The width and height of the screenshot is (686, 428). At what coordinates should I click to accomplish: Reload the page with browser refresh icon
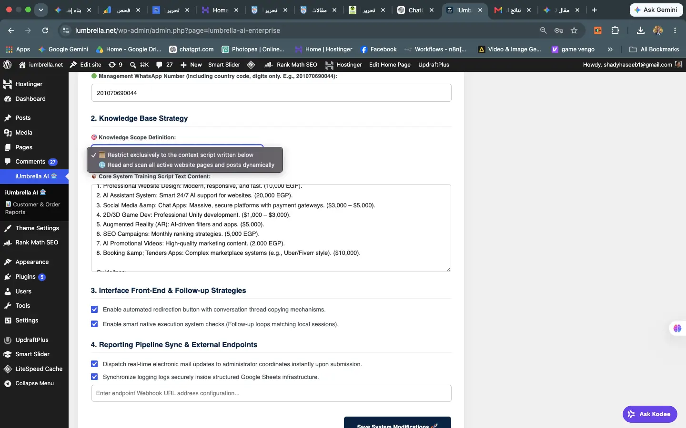tap(45, 30)
